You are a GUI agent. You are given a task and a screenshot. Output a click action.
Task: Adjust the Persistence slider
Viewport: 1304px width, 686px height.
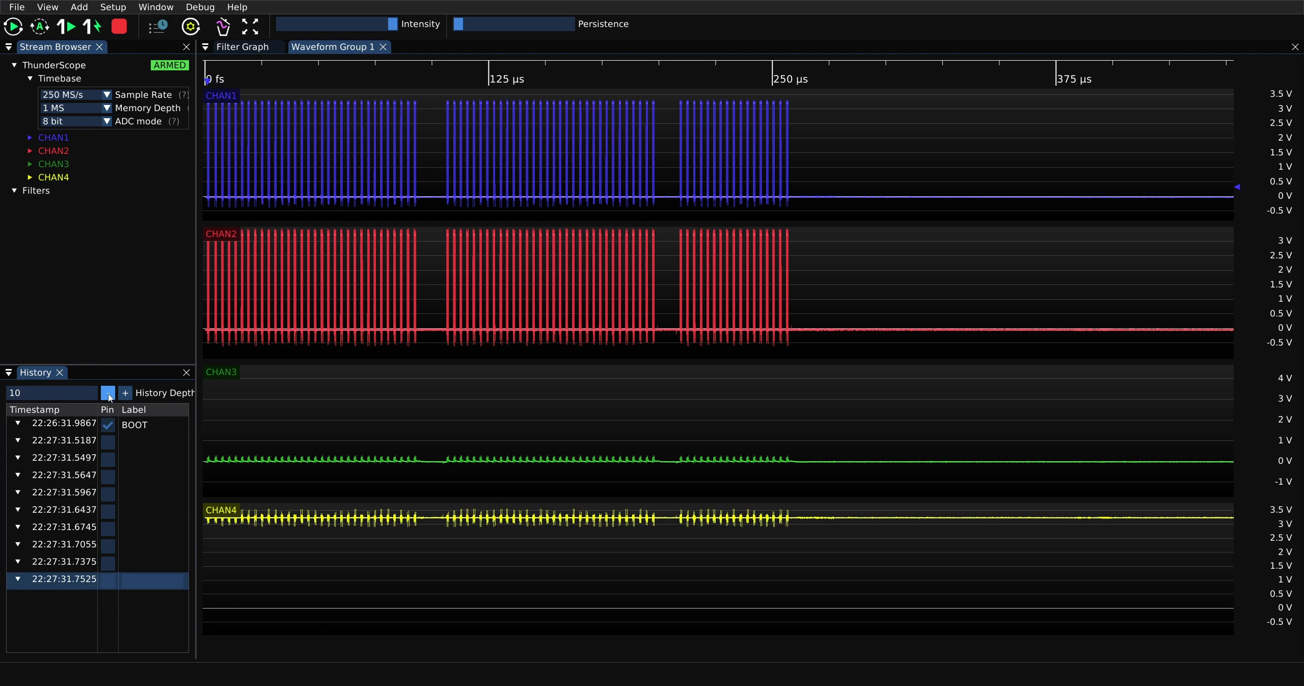point(514,24)
